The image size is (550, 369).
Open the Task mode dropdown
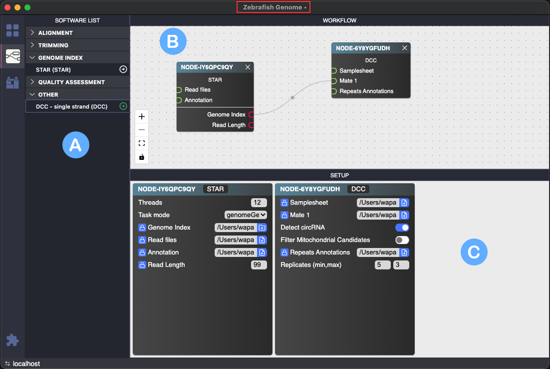[246, 215]
